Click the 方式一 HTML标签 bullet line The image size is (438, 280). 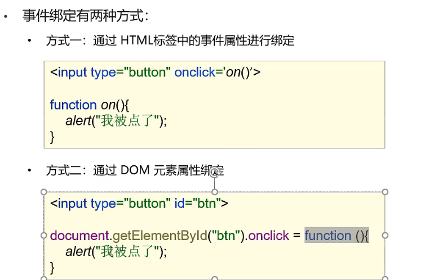[169, 40]
